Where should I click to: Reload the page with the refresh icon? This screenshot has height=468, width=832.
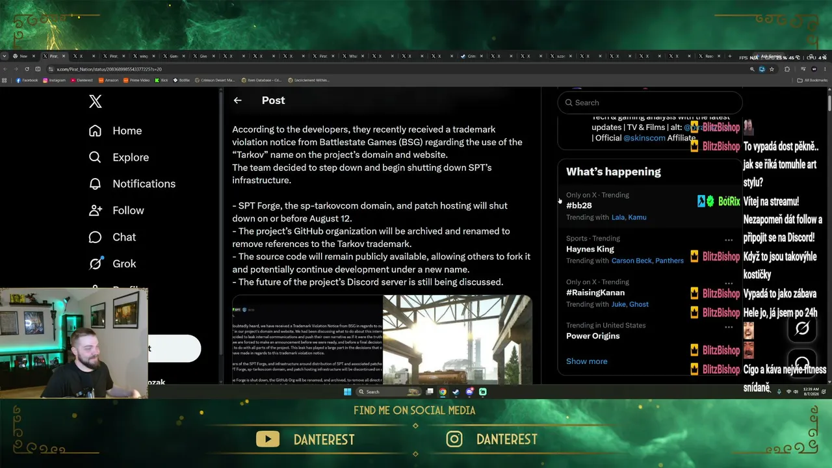(x=27, y=69)
